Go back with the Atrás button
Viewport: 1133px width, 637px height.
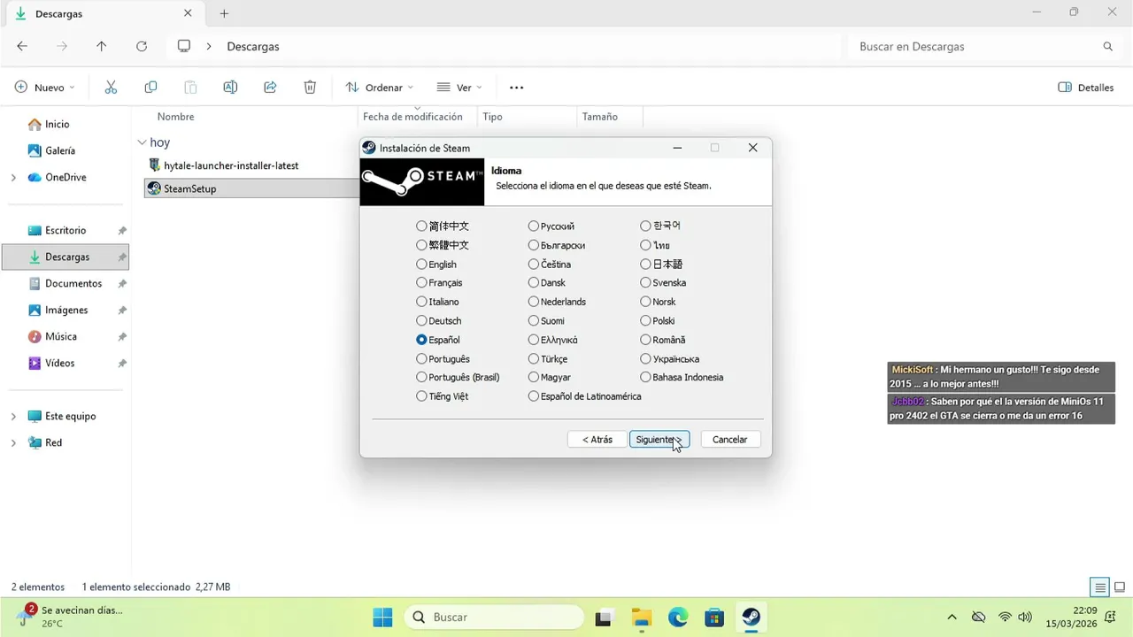(597, 440)
